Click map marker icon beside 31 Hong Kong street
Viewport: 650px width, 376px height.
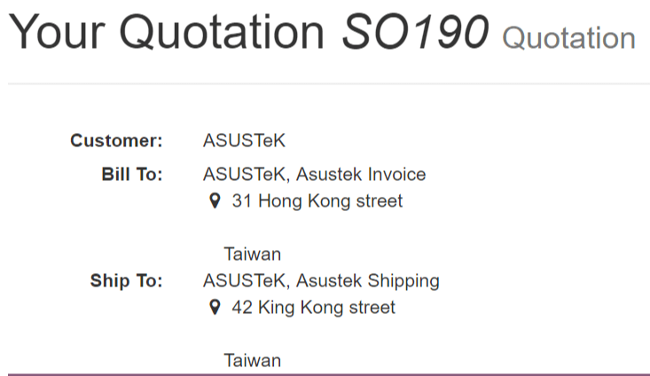tap(215, 201)
